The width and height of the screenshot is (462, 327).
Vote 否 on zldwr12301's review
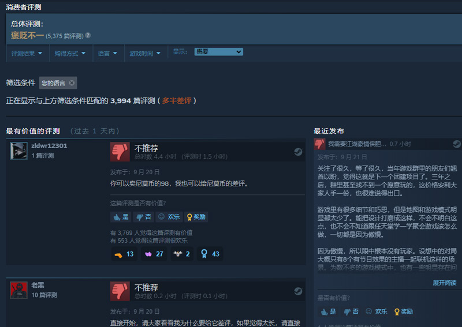pyautogui.click(x=144, y=217)
